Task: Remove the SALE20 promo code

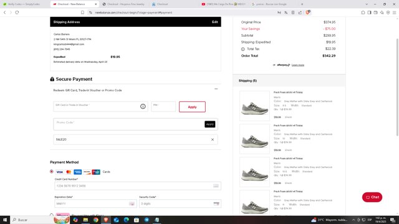Action: pos(213,139)
